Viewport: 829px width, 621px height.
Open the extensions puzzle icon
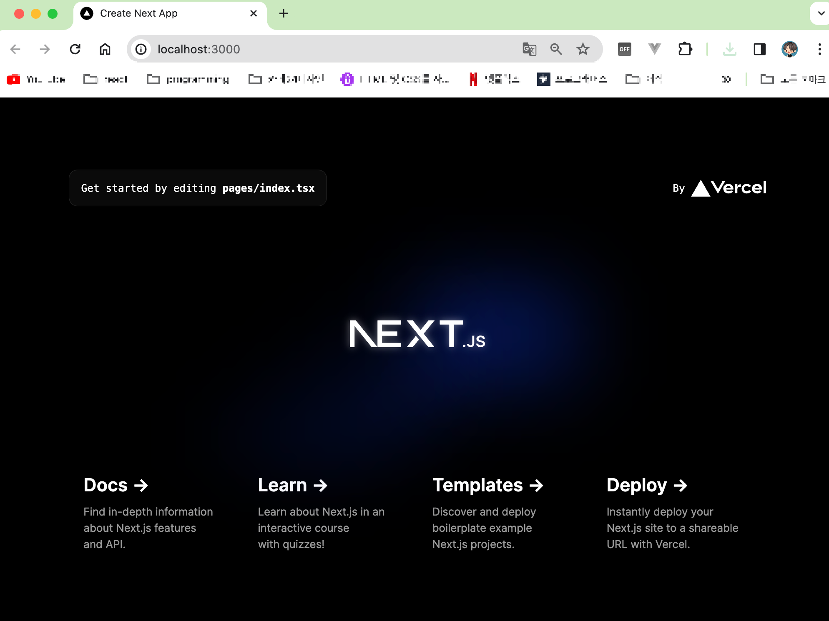pos(685,49)
